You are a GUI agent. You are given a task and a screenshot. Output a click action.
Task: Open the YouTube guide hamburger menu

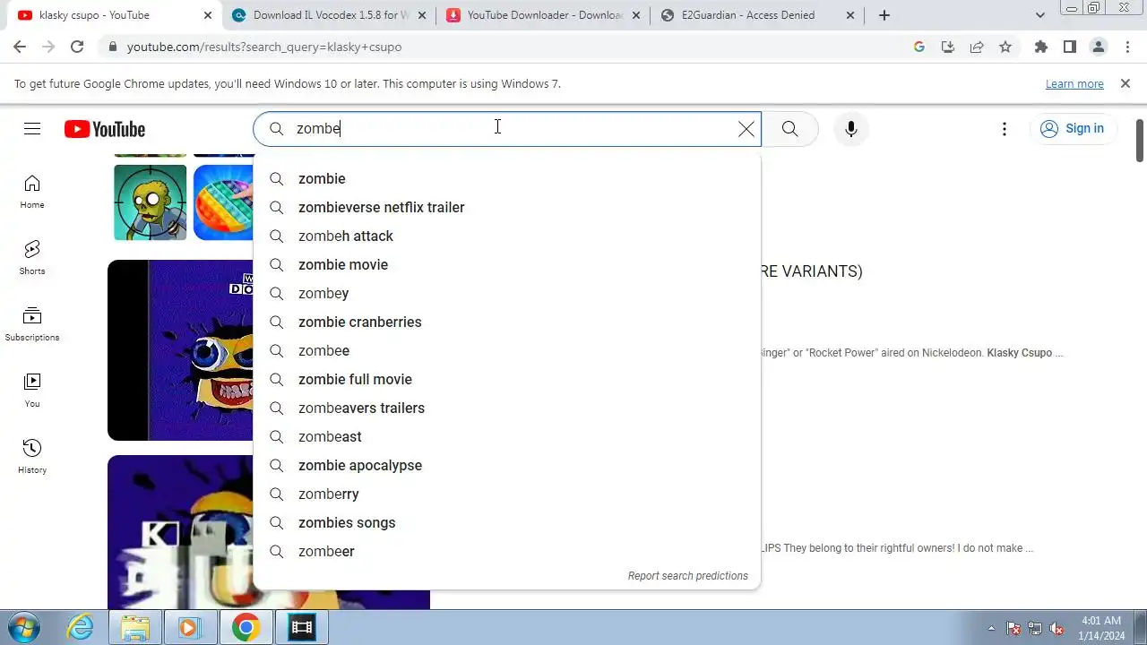pyautogui.click(x=32, y=129)
